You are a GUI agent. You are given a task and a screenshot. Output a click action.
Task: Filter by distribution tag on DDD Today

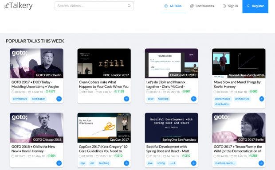39,99
